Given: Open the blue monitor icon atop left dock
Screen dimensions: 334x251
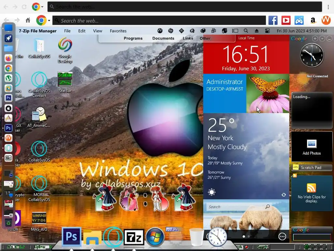Looking at the screenshot, I should point(8,28).
